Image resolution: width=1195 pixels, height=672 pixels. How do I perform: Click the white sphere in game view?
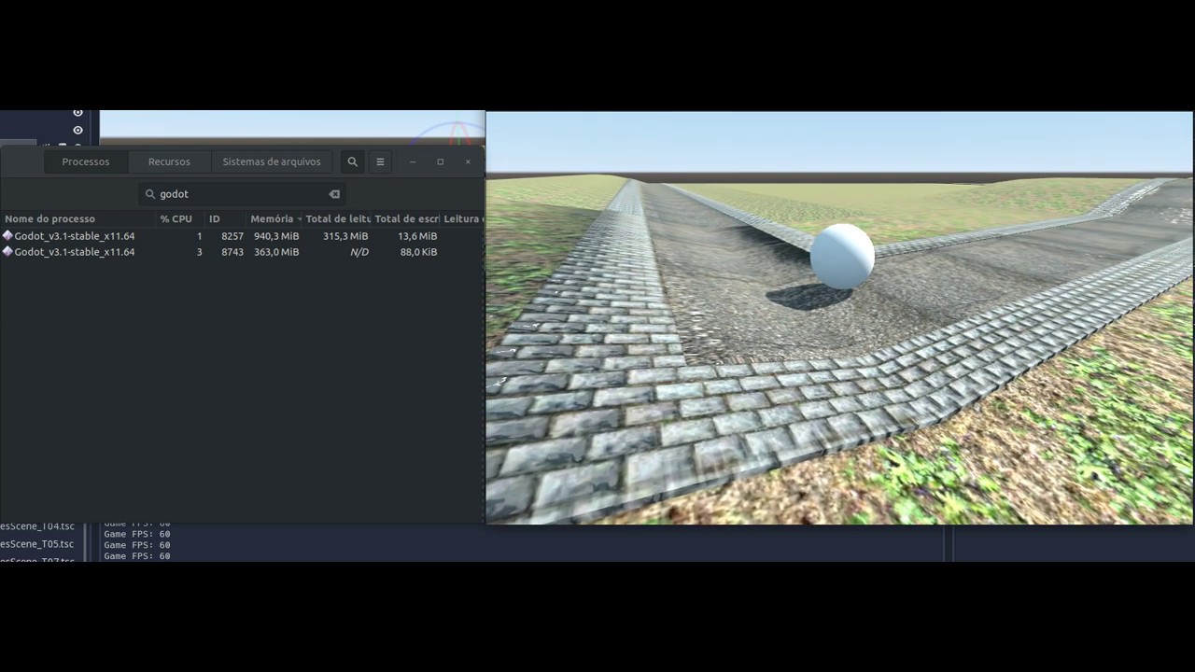[842, 256]
